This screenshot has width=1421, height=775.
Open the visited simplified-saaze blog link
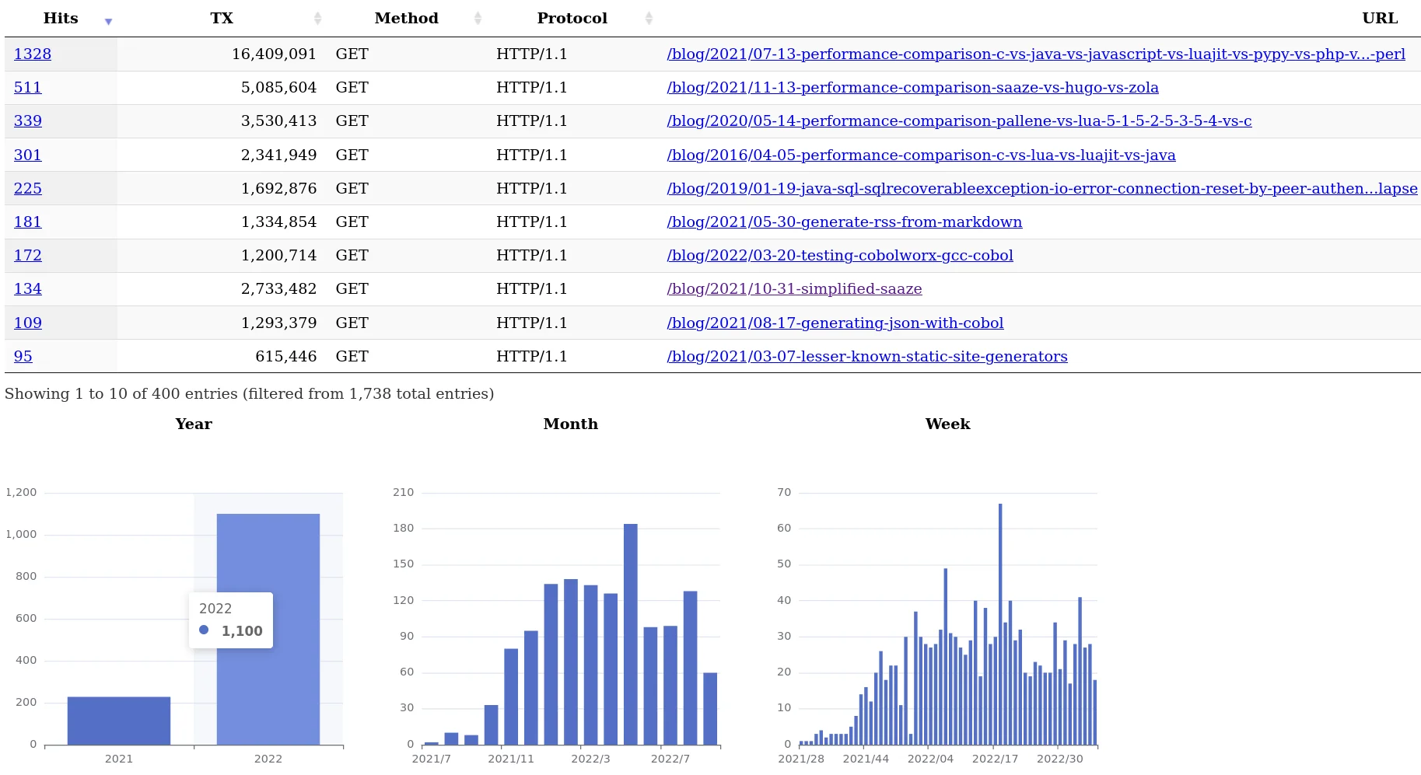[x=794, y=289]
